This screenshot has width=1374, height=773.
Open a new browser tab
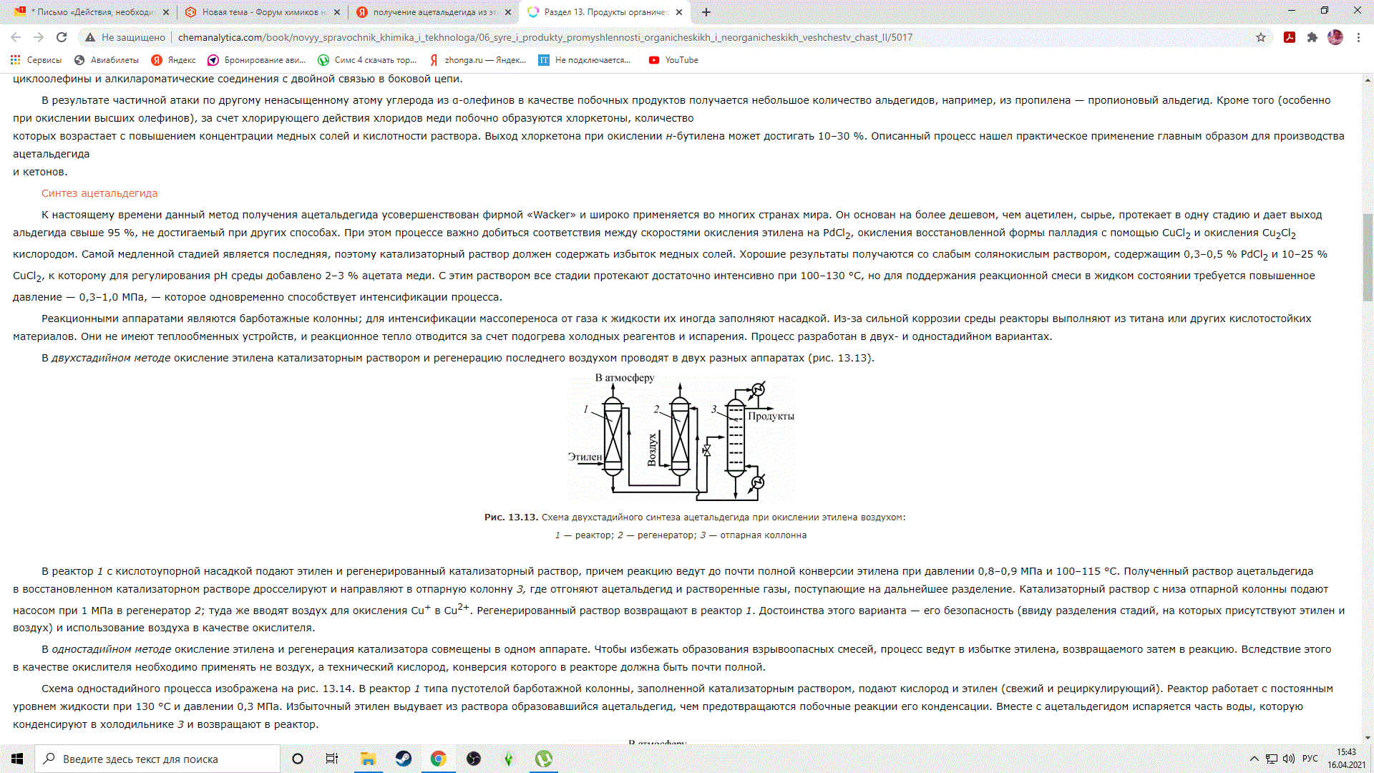point(706,12)
